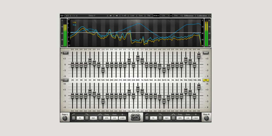Enable right channel low-pass filter button
The width and height of the screenshot is (272, 136).
160,118
